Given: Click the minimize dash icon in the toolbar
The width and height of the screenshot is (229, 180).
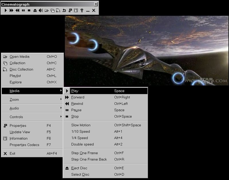Looking at the screenshot, I should (88, 11).
